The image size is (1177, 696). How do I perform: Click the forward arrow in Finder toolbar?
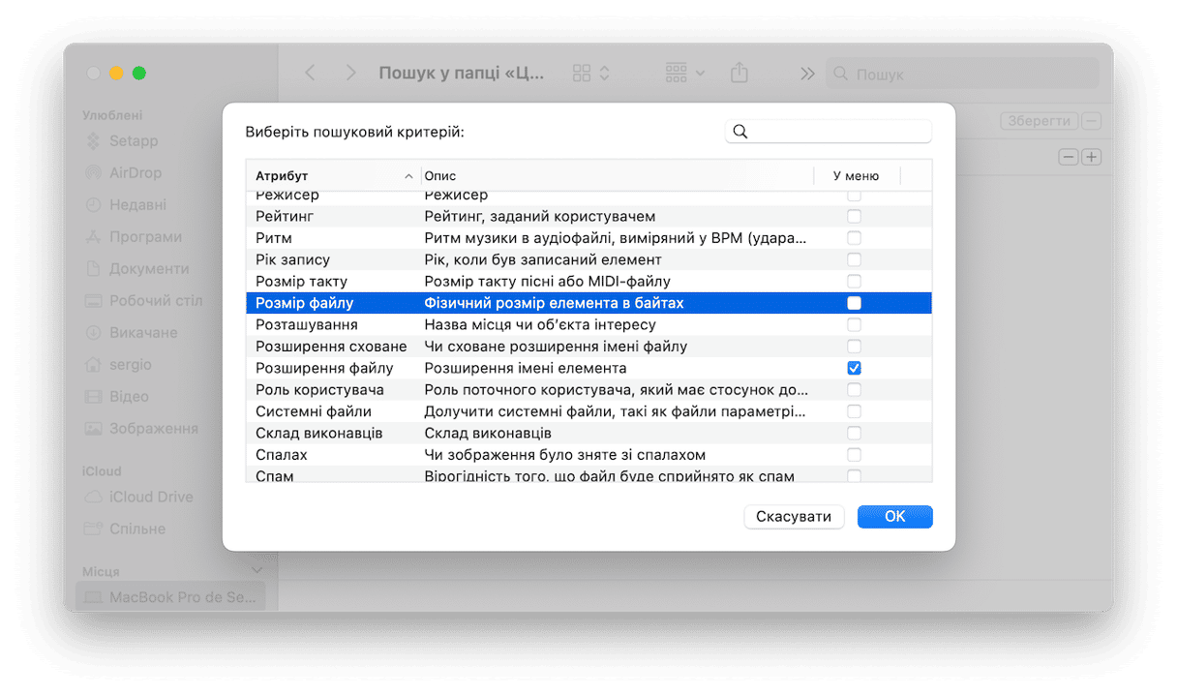351,74
